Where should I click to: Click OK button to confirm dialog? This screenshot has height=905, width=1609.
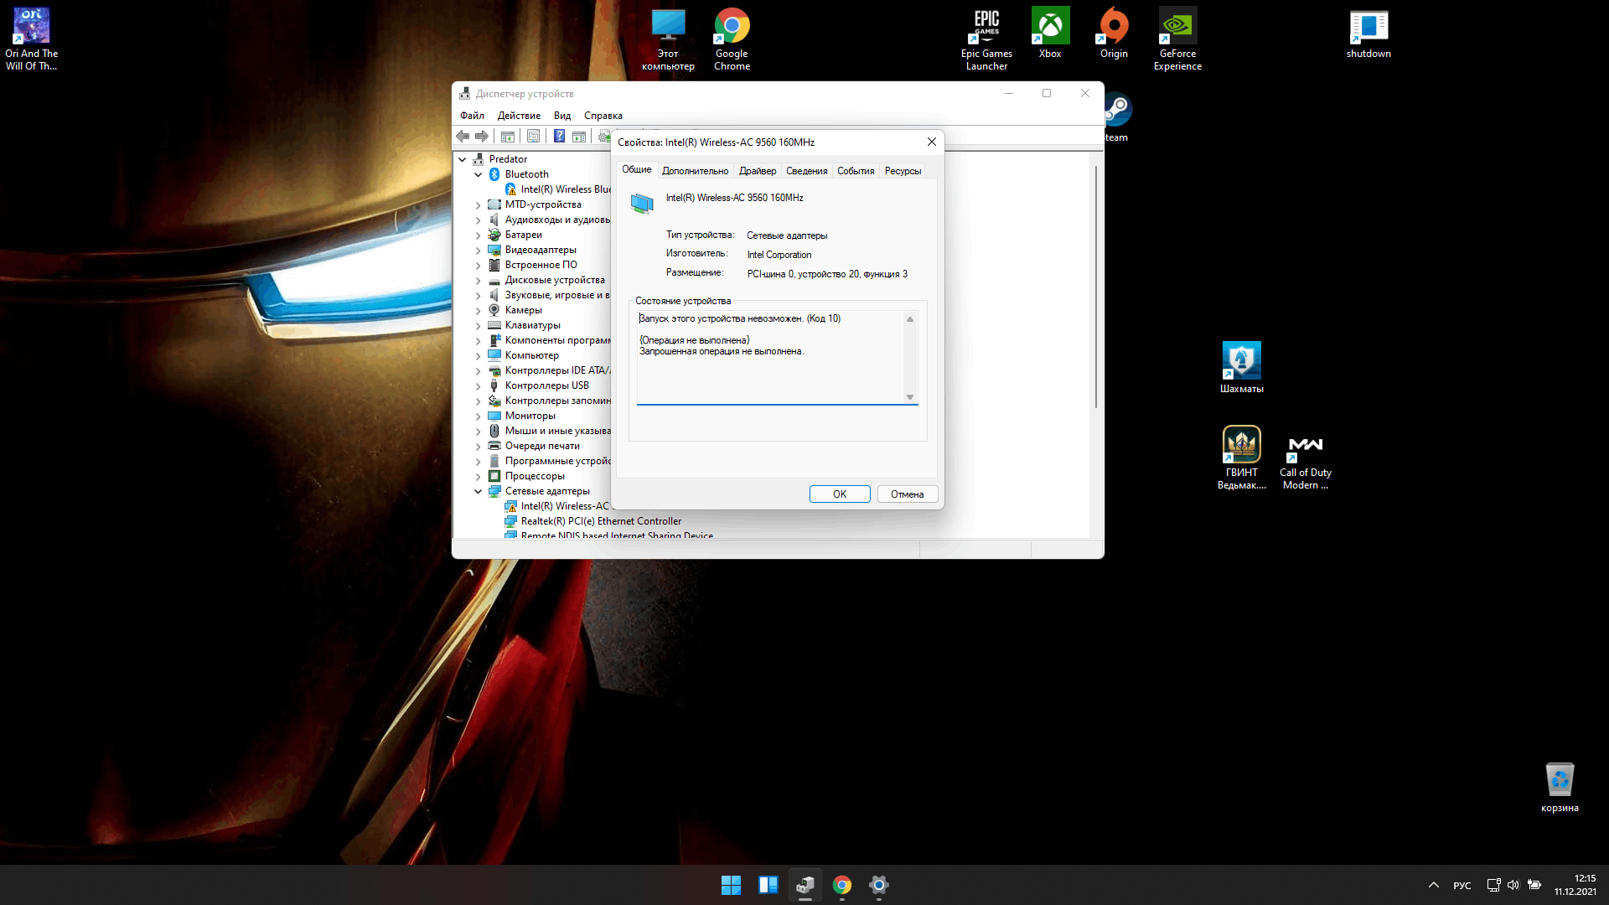click(x=839, y=494)
